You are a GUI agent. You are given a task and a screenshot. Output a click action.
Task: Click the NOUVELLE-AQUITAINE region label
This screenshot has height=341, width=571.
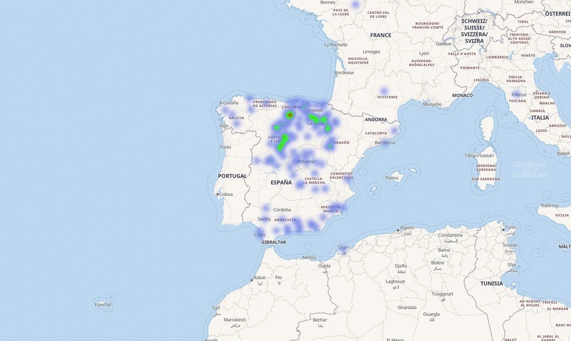click(359, 60)
